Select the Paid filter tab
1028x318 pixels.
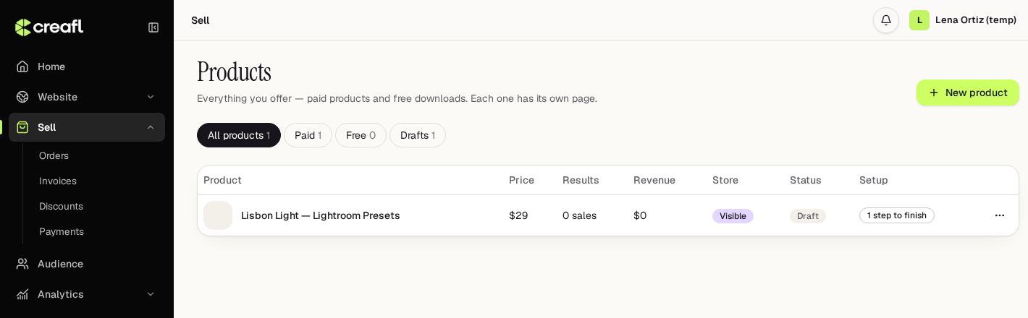point(308,135)
